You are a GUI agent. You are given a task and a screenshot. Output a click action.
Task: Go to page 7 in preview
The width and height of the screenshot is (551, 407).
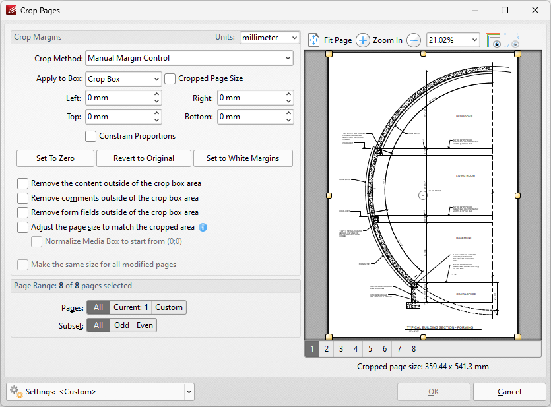coord(399,349)
